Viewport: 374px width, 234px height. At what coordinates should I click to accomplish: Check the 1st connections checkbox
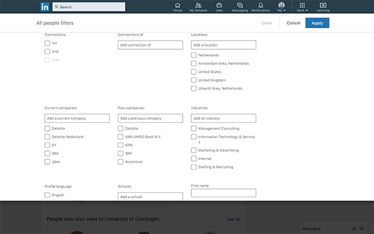47,43
